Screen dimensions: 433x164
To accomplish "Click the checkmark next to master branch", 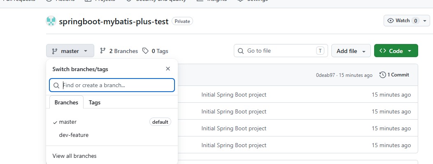I will tap(55, 122).
